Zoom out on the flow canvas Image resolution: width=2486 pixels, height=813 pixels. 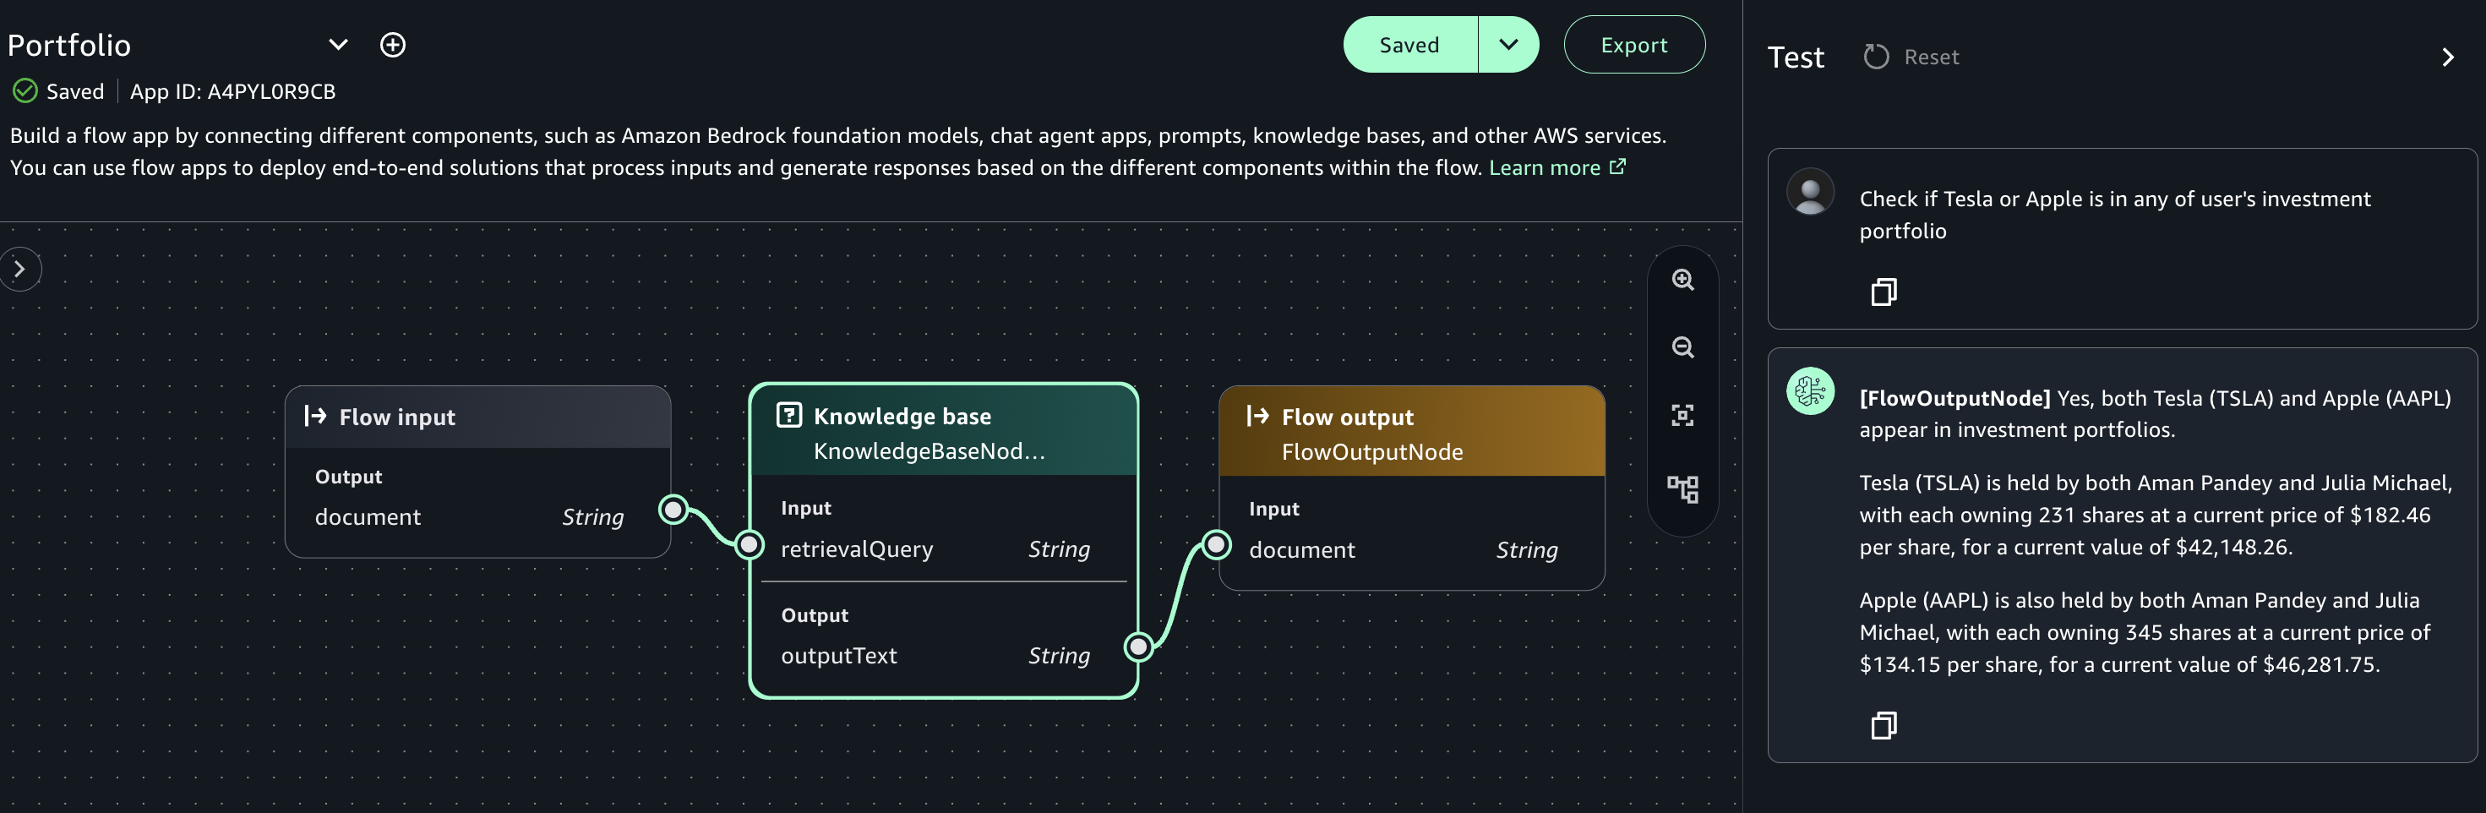click(x=1682, y=347)
